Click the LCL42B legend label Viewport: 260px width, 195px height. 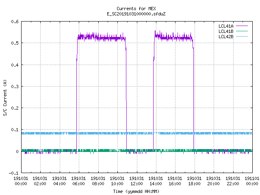click(226, 37)
